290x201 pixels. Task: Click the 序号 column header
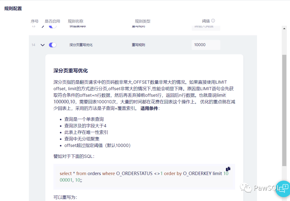(x=35, y=21)
